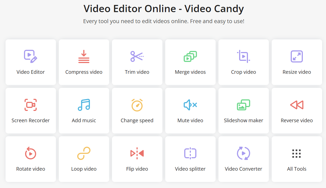Open the Rotate video label
The image size is (326, 188).
point(31,169)
